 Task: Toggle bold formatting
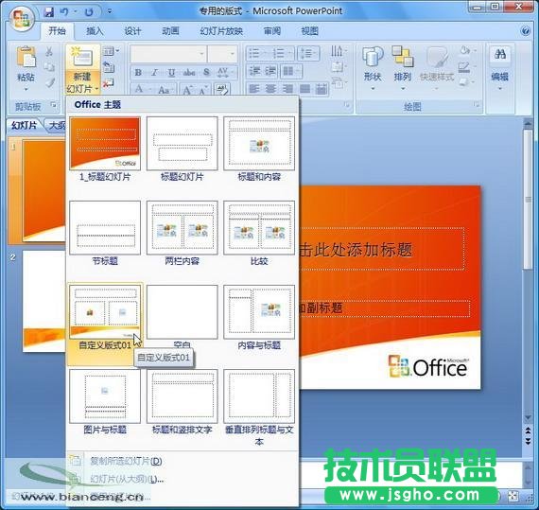(x=138, y=73)
